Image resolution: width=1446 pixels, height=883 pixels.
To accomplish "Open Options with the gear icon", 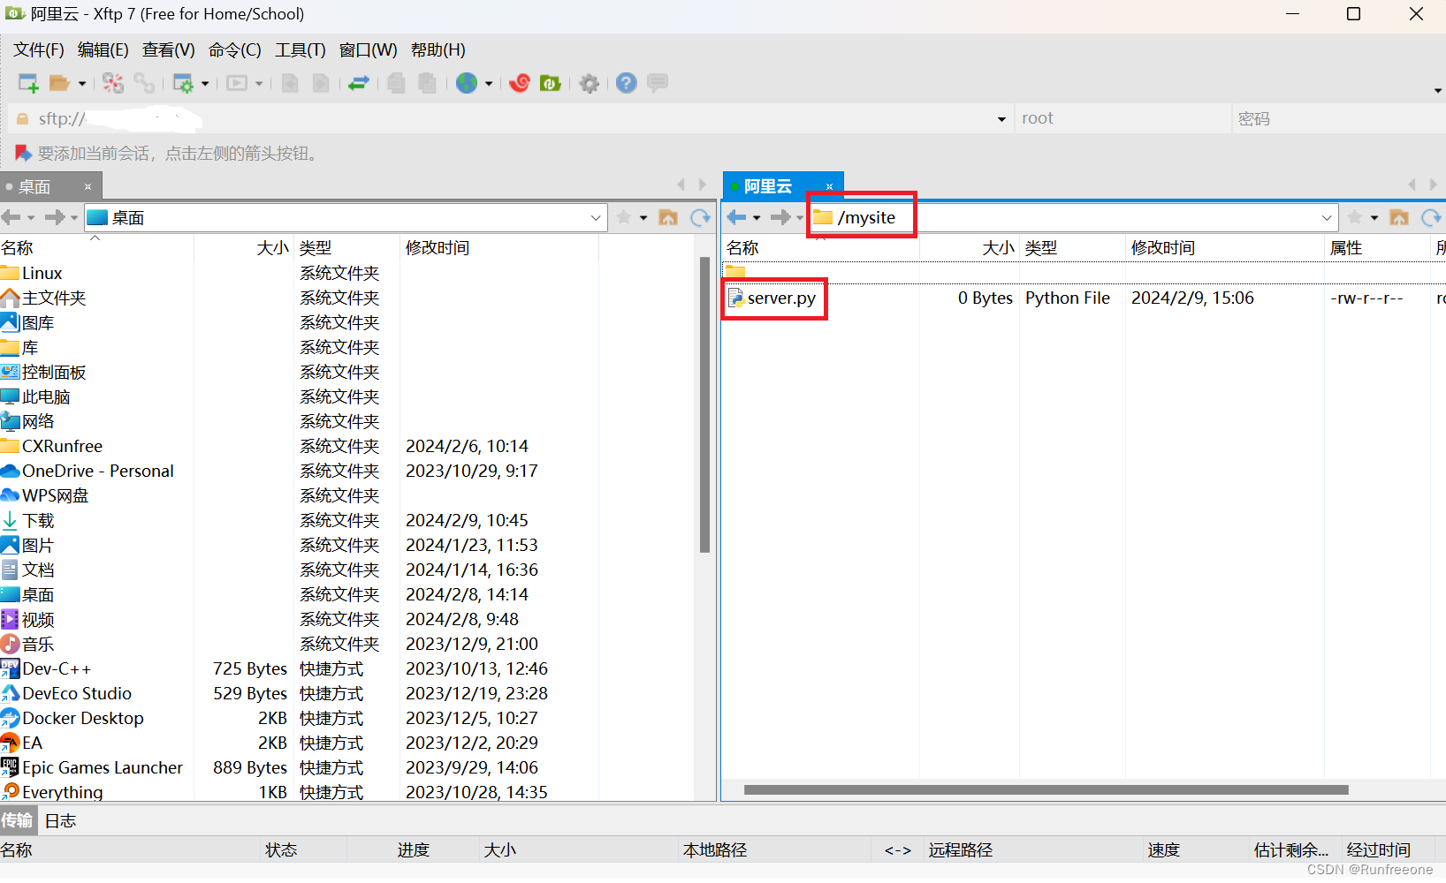I will coord(590,83).
